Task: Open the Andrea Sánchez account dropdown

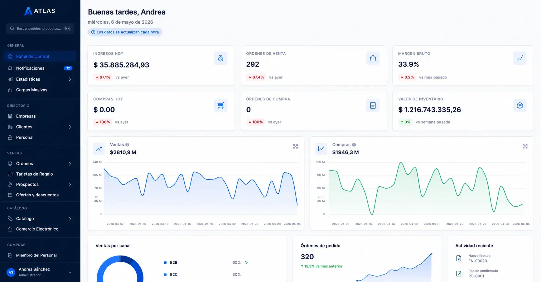Action: point(70,272)
